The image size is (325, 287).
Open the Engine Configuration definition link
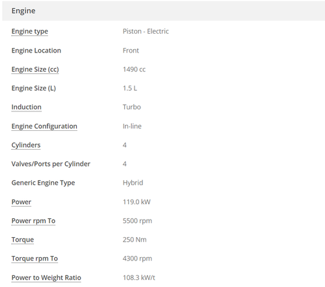click(x=44, y=126)
